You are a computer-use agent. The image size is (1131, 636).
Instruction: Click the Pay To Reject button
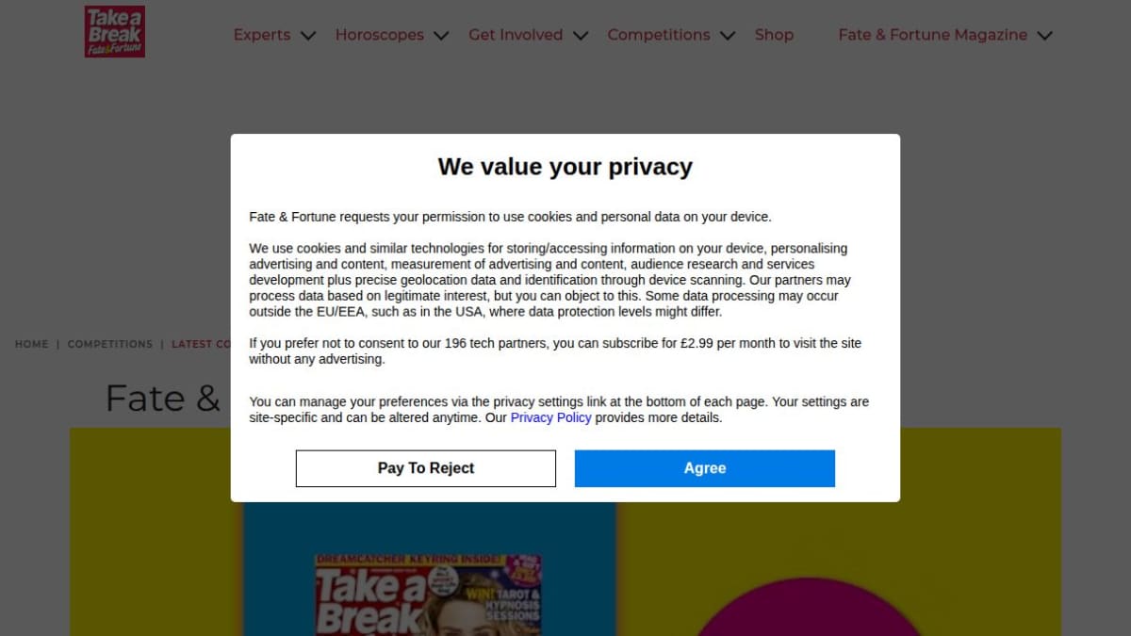(426, 468)
